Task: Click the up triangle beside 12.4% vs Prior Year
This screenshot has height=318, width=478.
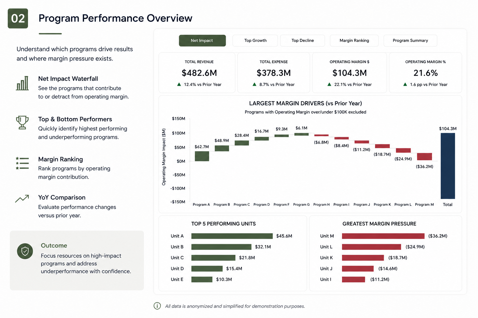Action: pos(179,84)
